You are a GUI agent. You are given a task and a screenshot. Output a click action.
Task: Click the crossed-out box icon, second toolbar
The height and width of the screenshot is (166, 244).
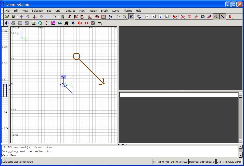pos(93,23)
